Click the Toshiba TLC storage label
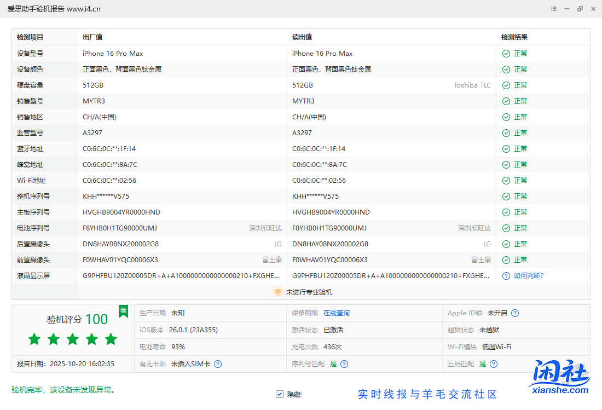This screenshot has height=410, width=602. (x=472, y=85)
